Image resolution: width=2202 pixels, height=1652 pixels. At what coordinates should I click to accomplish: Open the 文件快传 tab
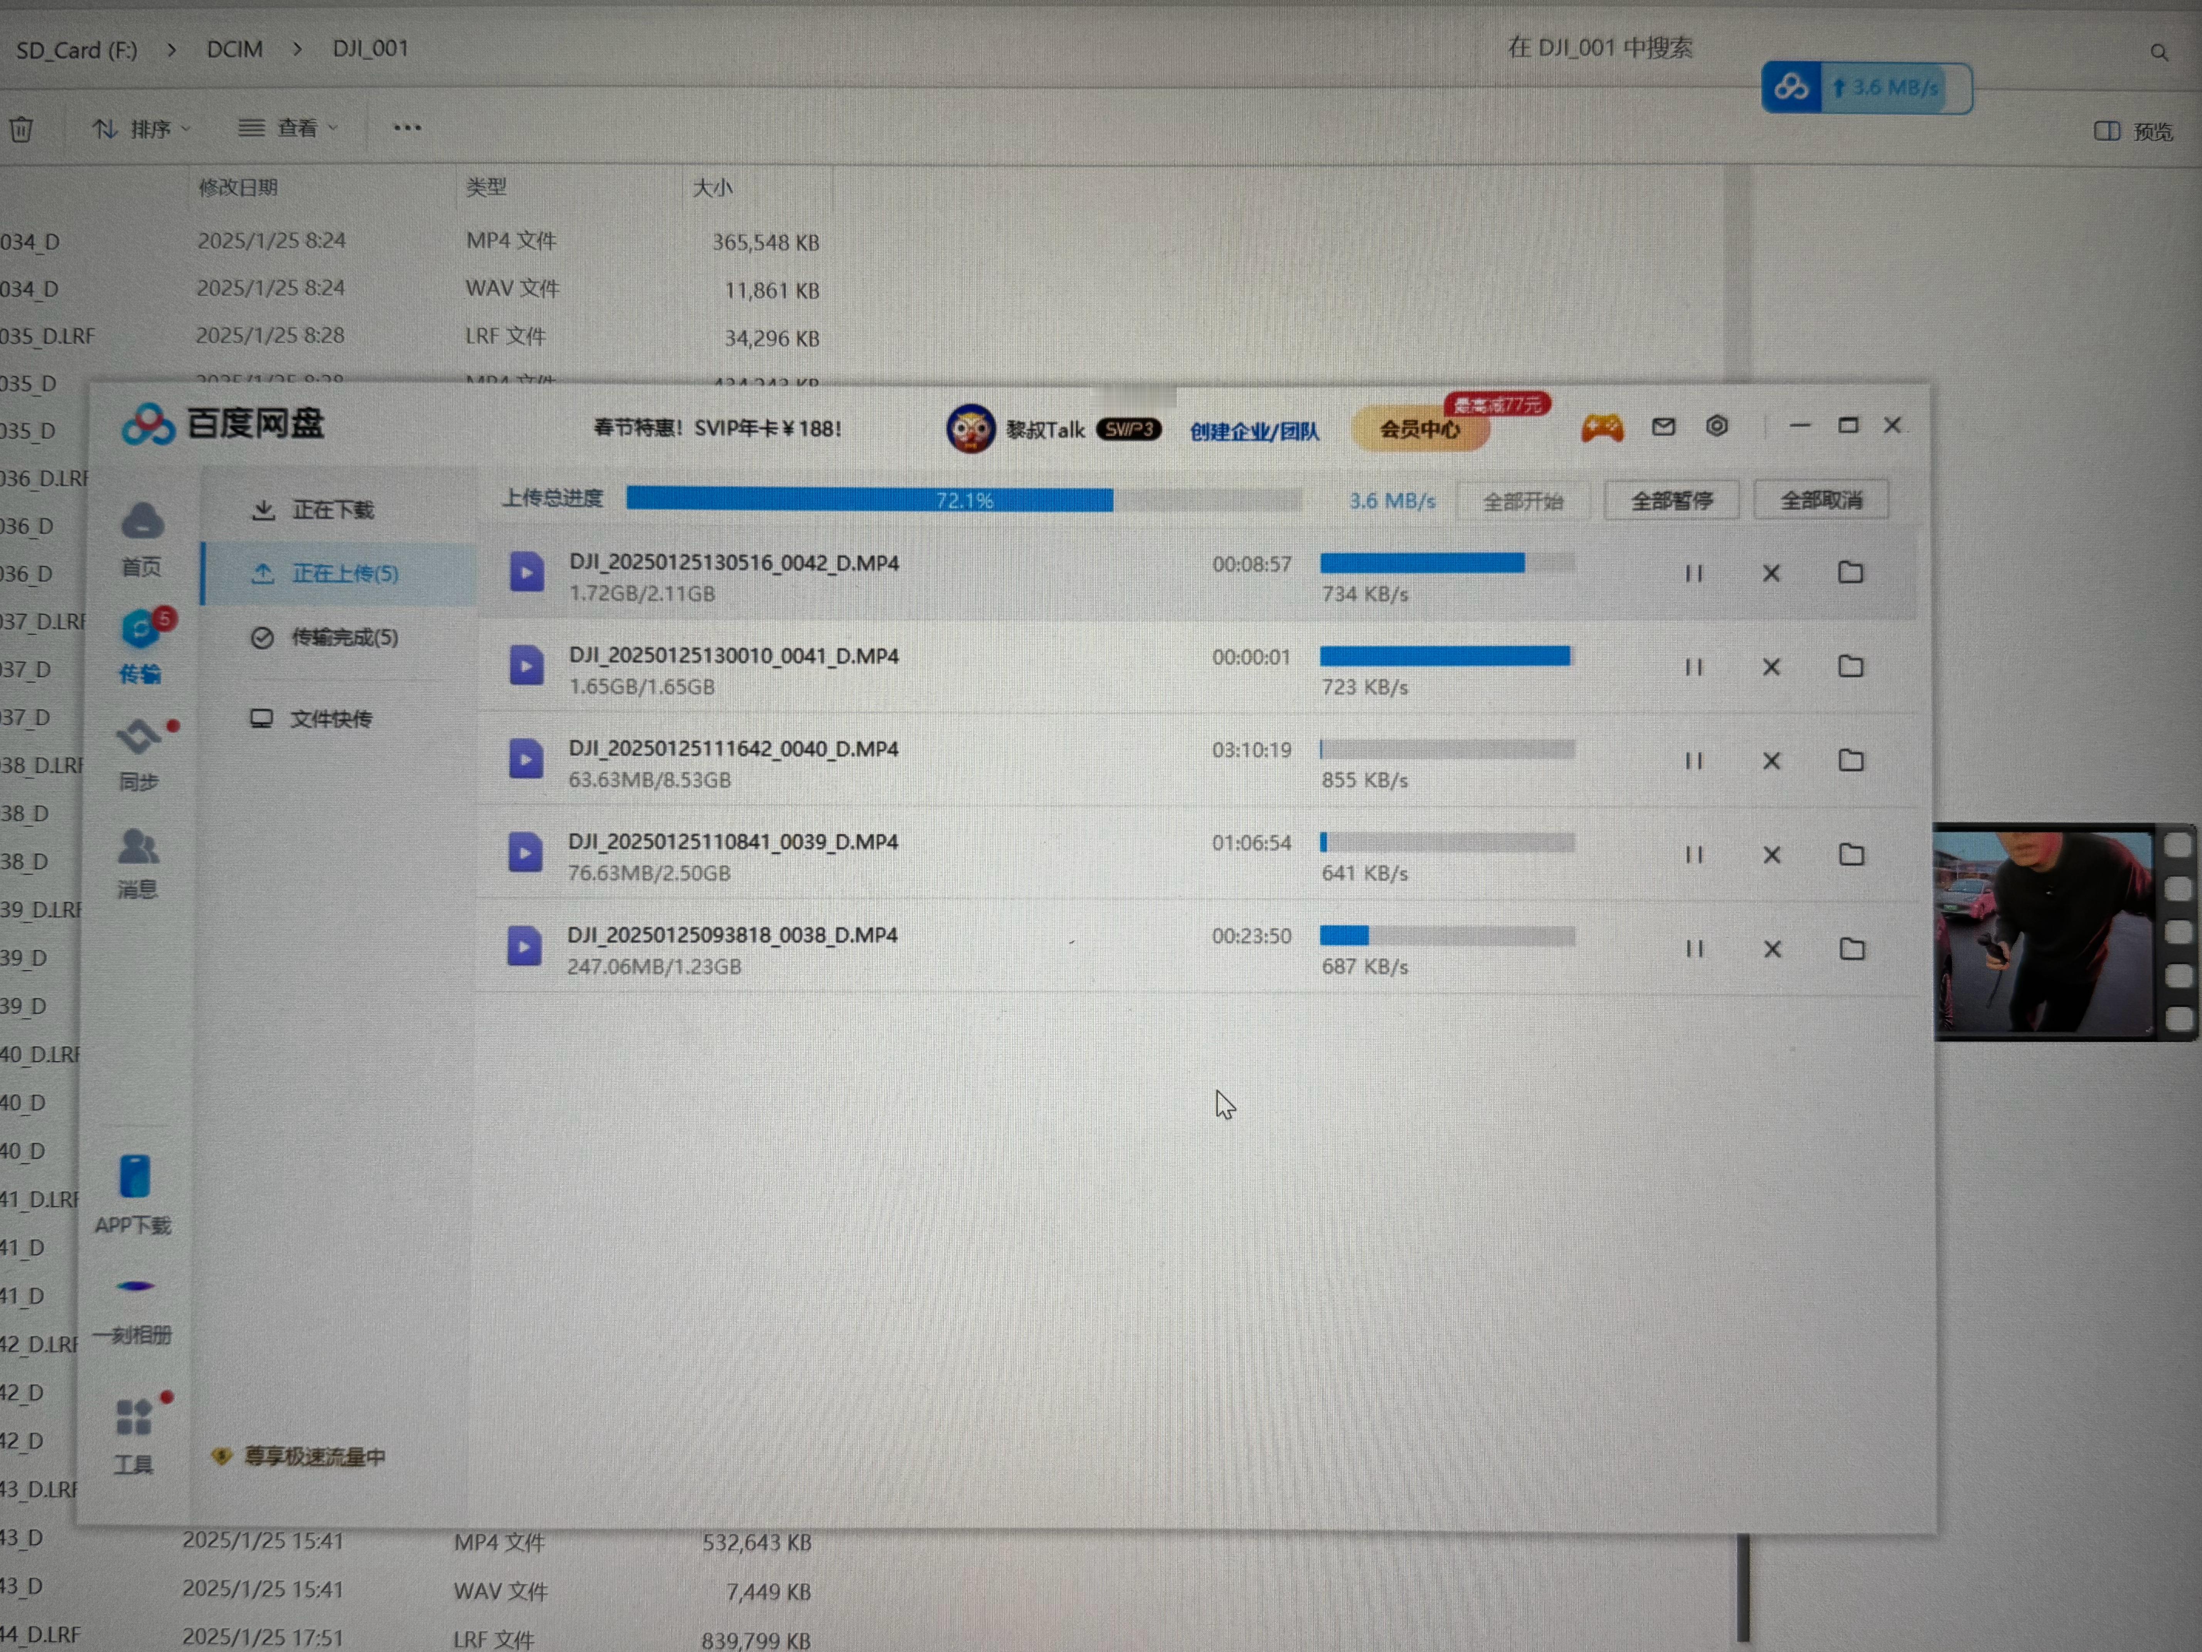[311, 719]
